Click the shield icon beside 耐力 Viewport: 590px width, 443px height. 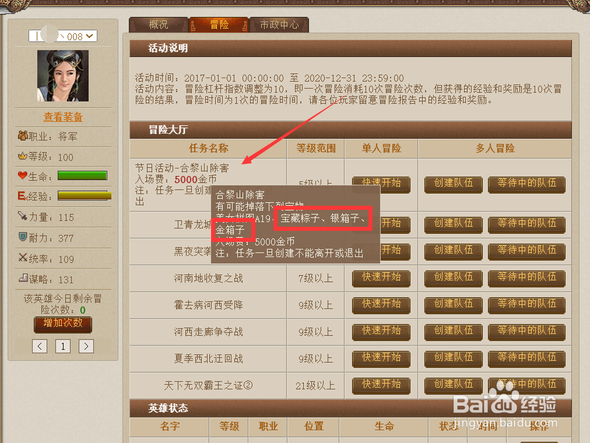[x=23, y=237]
